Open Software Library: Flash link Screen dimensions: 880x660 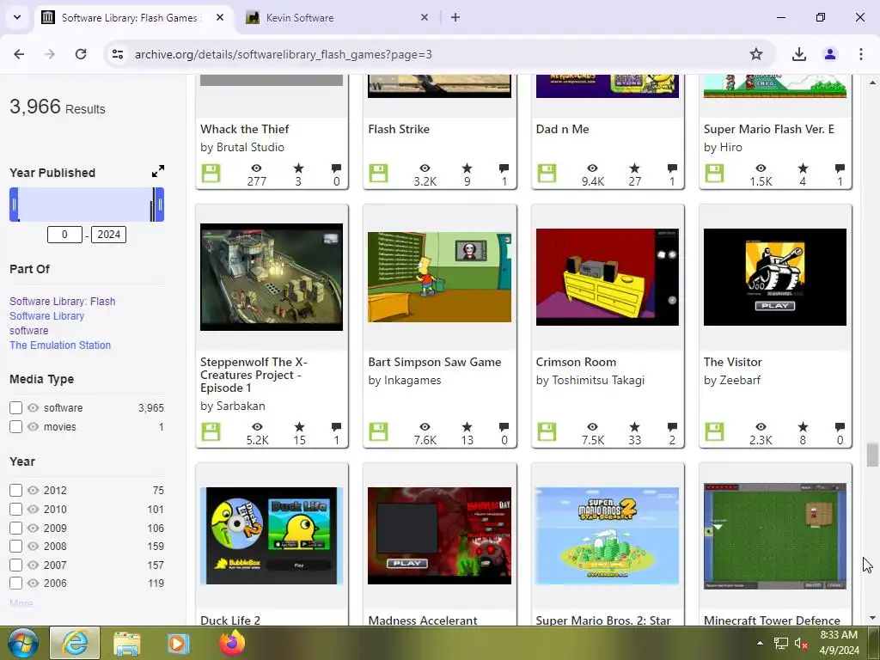click(x=62, y=302)
